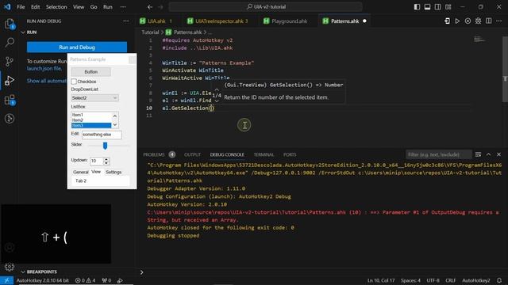Click the Slider thumb in Patterns Example
The width and height of the screenshot is (508, 285).
[105, 146]
